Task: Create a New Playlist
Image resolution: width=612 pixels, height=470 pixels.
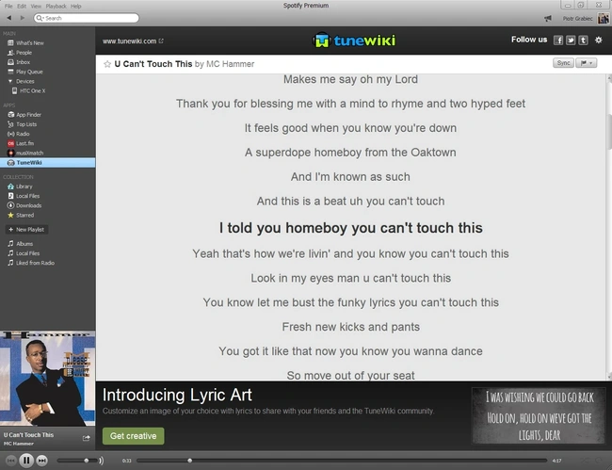Action: [x=26, y=230]
